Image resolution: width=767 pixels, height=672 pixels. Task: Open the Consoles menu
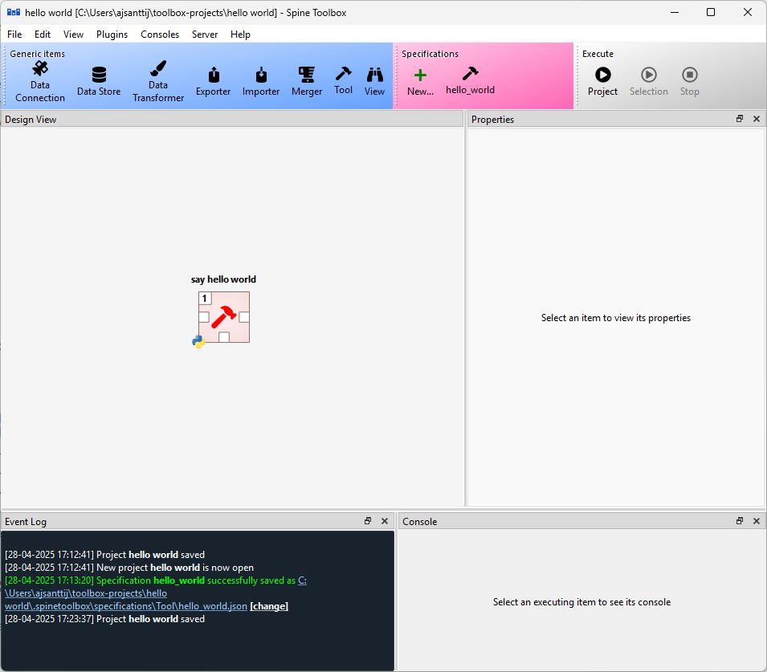click(160, 35)
